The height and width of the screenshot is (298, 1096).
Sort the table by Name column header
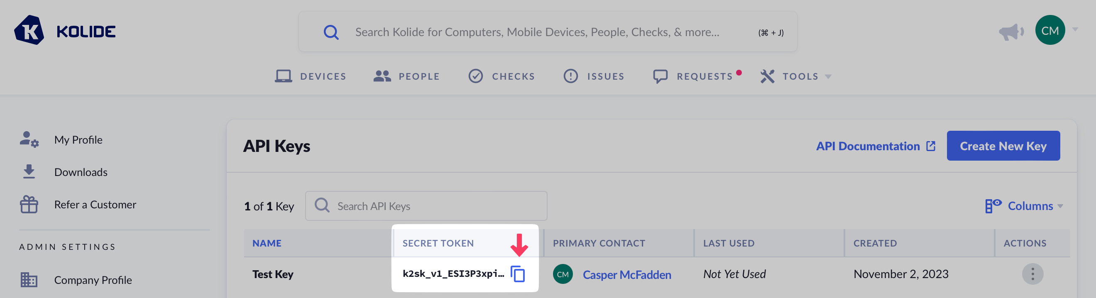[x=267, y=243]
